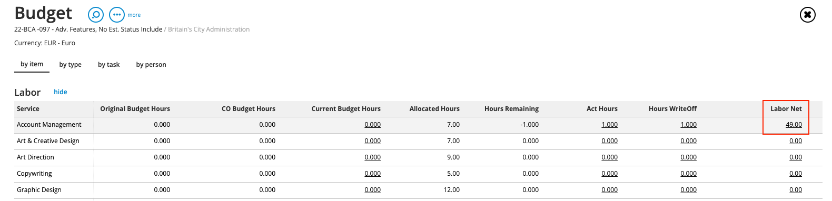Hide the Labor section
The width and height of the screenshot is (832, 201).
point(61,92)
